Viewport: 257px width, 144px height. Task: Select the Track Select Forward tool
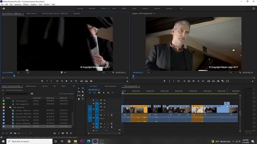[83, 88]
